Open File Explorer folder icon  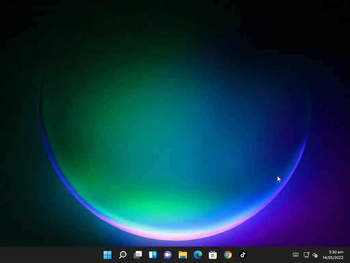tap(183, 255)
